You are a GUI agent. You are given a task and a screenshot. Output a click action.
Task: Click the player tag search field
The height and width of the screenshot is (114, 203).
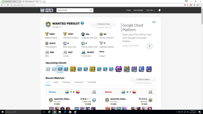tap(72, 10)
